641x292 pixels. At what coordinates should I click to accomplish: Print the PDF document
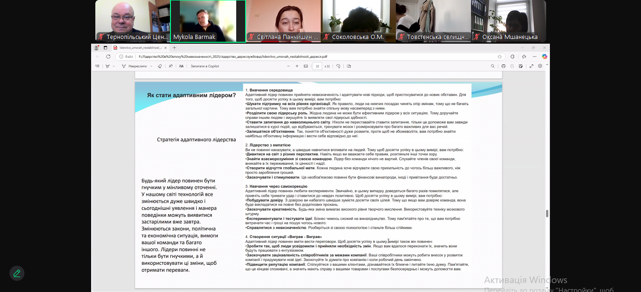click(x=503, y=66)
